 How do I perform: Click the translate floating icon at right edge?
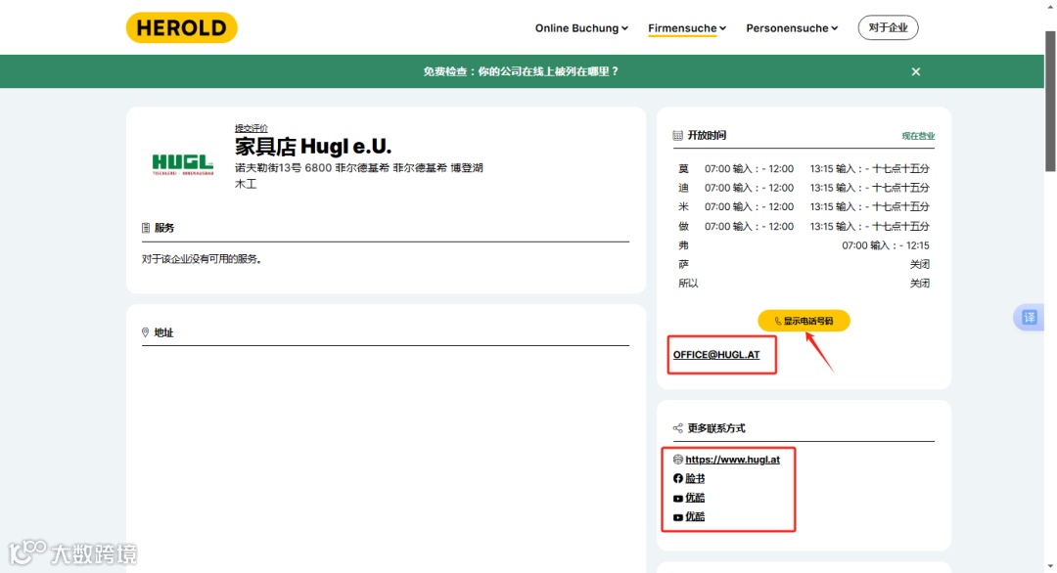point(1030,317)
